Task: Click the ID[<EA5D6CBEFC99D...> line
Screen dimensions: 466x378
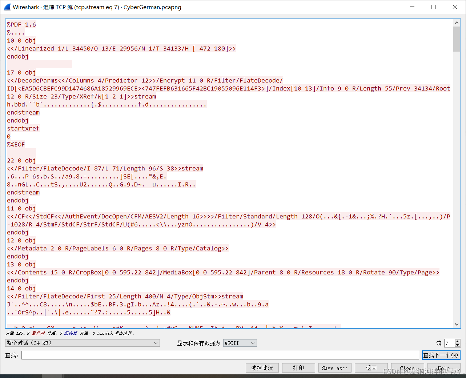Action: [229, 88]
